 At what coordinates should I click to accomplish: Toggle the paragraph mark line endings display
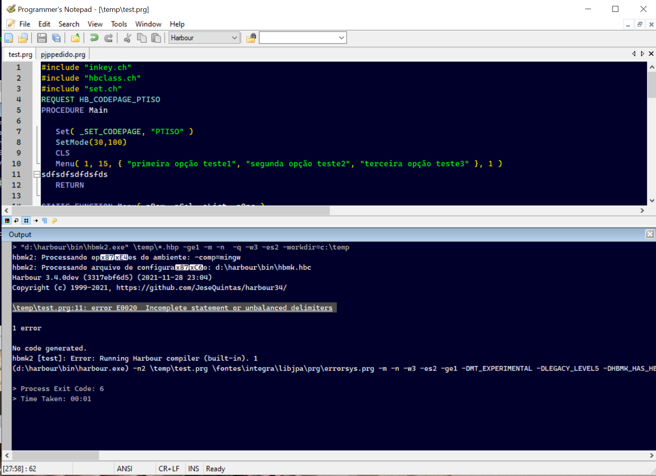pyautogui.click(x=44, y=221)
